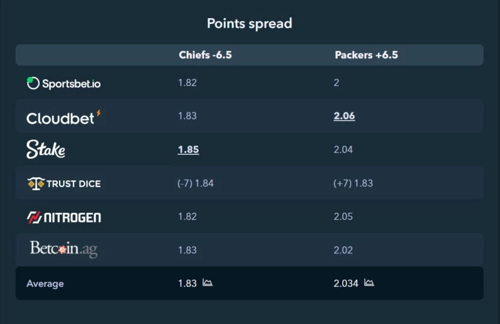Pick Trust Dice (-7) 1.84 Chiefs odds
500x324 pixels.
click(x=195, y=183)
